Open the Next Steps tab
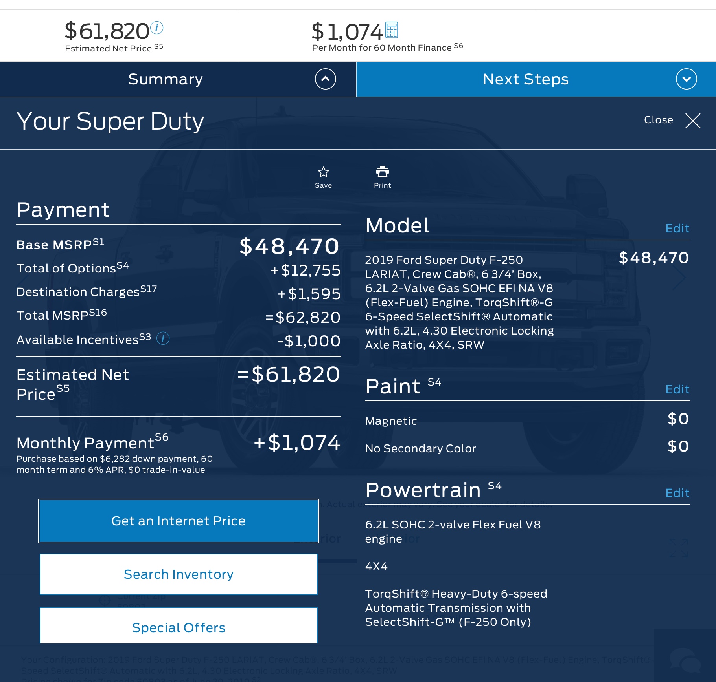This screenshot has height=682, width=716. 536,79
